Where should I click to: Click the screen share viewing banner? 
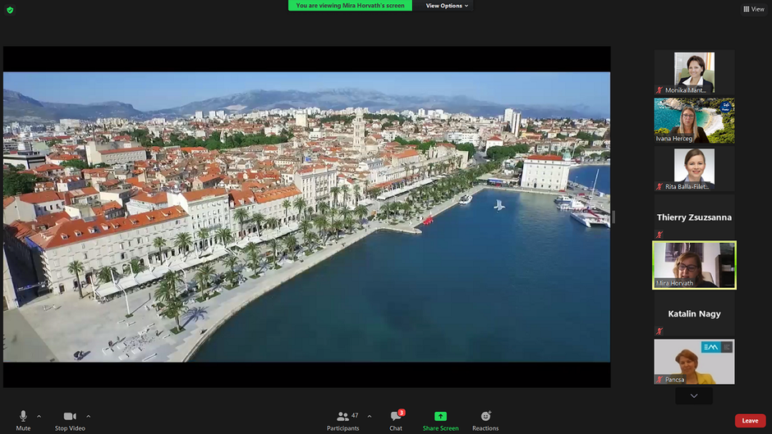point(350,6)
